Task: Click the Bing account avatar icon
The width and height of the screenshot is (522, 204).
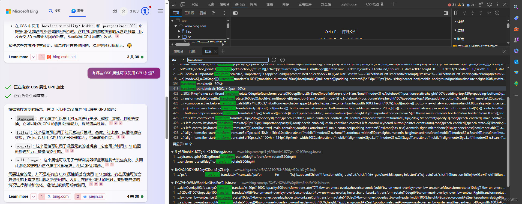Action: [x=124, y=11]
